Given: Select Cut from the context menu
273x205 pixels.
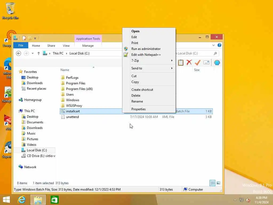Looking at the screenshot, I should [149, 76].
